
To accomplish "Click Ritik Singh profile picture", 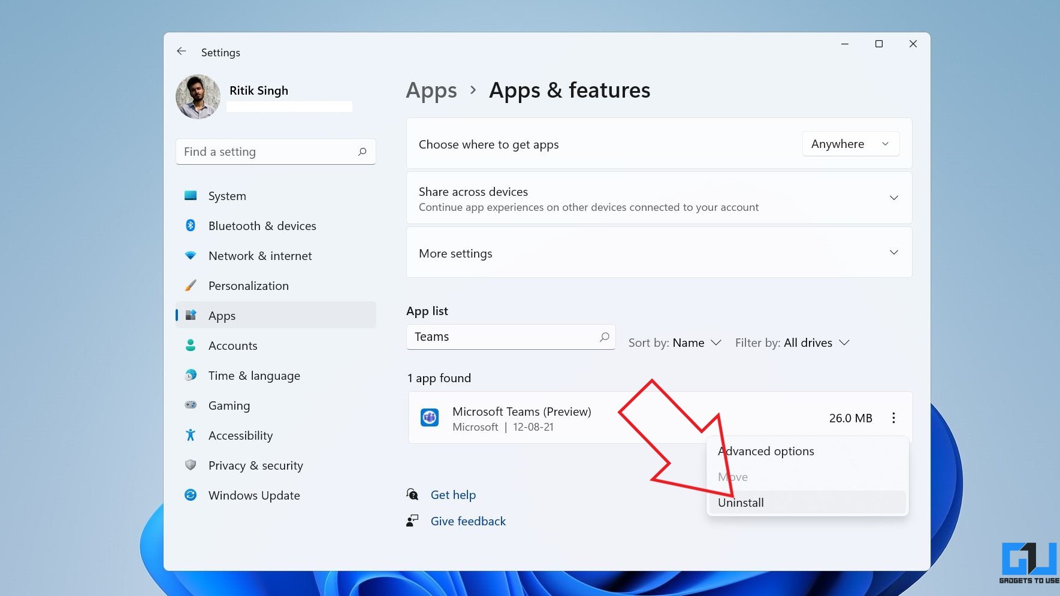I will point(198,96).
